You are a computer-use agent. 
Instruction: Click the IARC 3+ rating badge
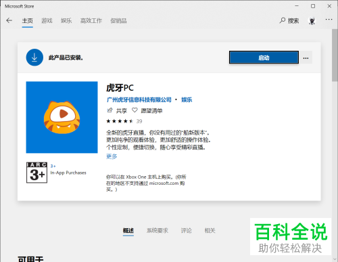click(37, 173)
